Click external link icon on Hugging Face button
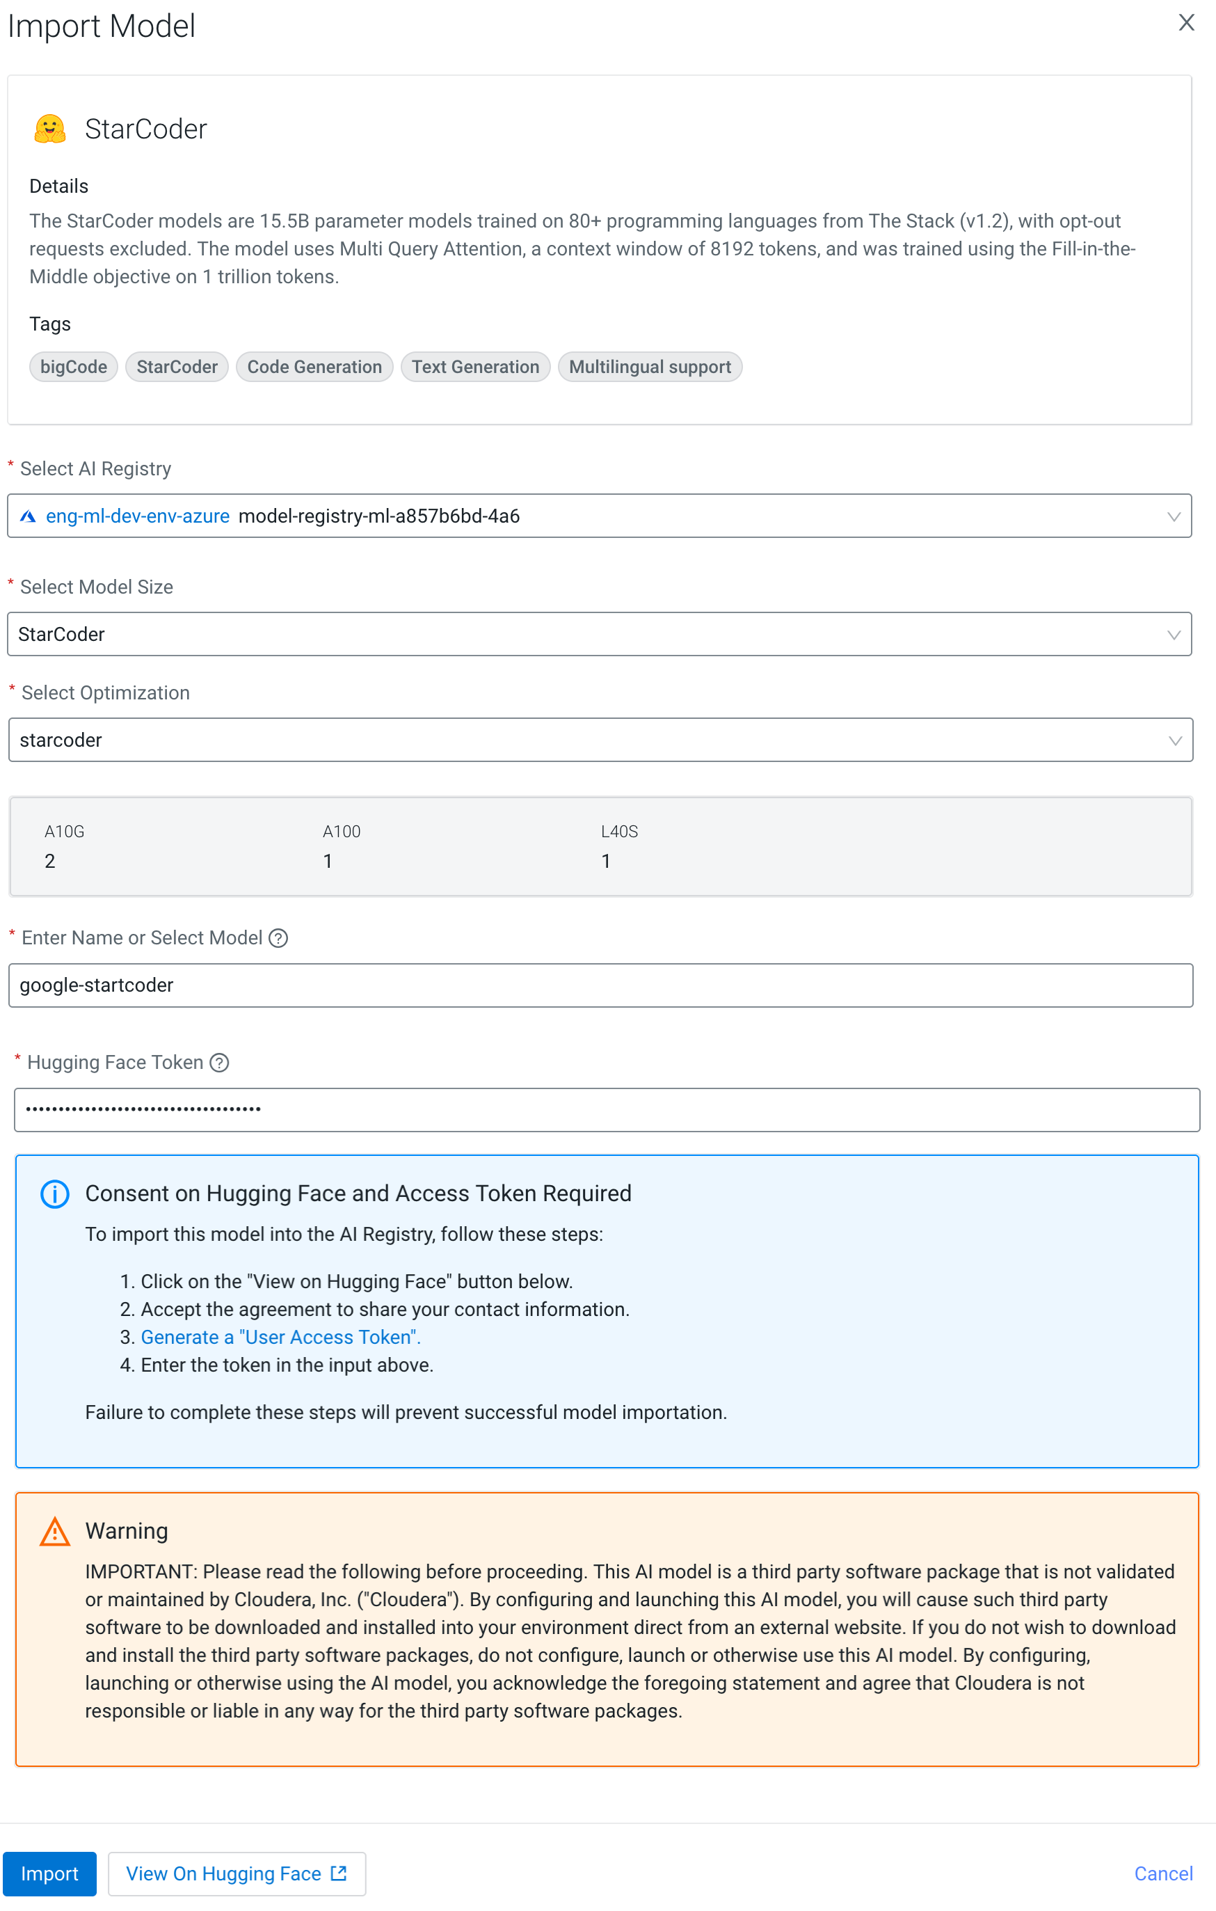 (x=339, y=1873)
